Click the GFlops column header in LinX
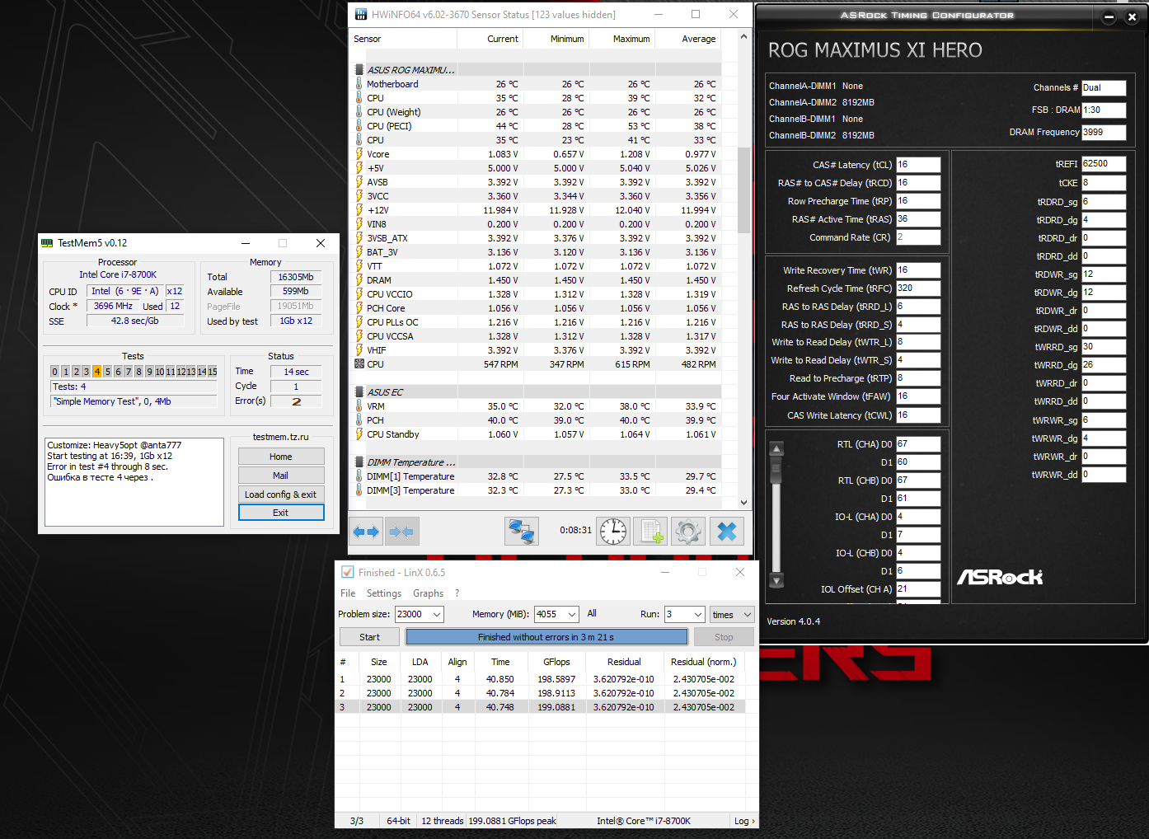Image resolution: width=1149 pixels, height=839 pixels. pyautogui.click(x=556, y=662)
